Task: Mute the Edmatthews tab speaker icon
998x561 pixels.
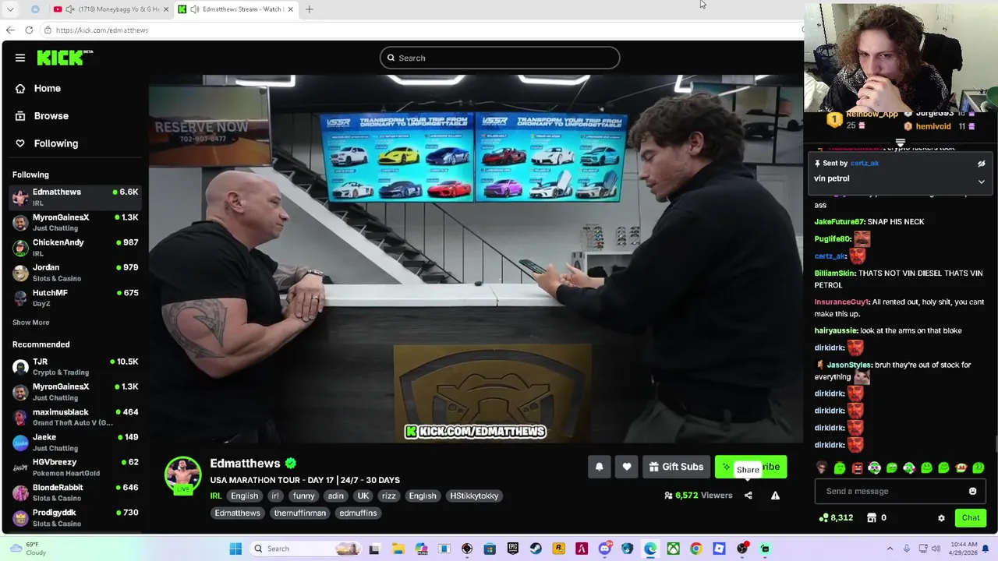Action: click(194, 9)
